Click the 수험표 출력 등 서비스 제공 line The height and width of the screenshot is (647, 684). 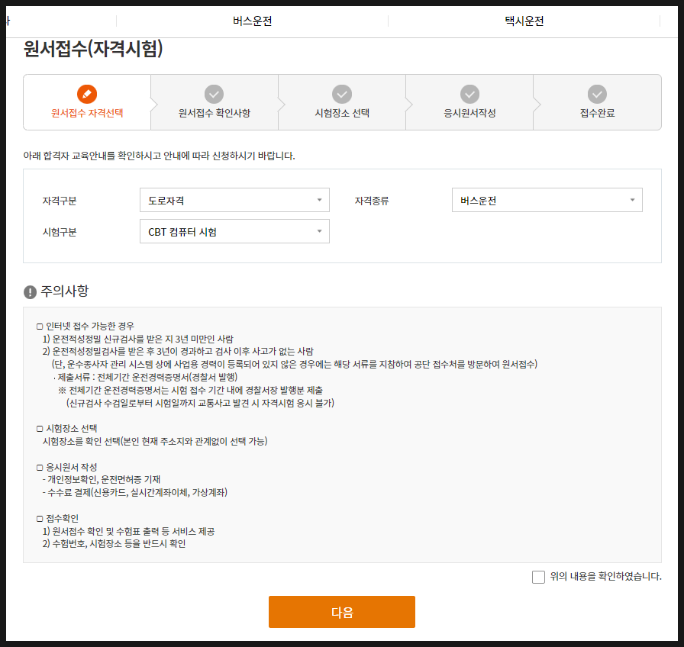pyautogui.click(x=129, y=532)
